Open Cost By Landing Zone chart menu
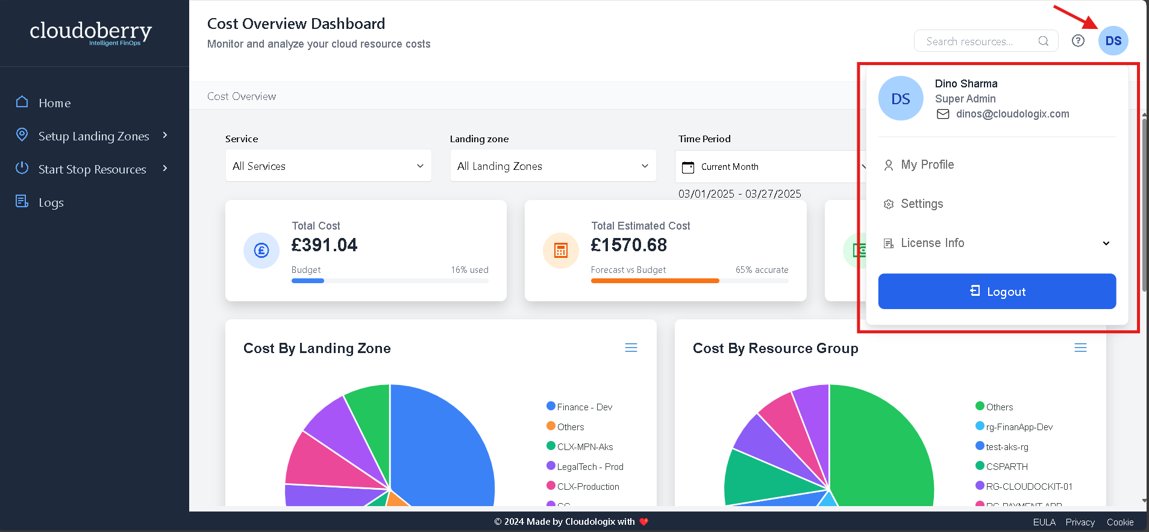1149x532 pixels. coord(631,348)
